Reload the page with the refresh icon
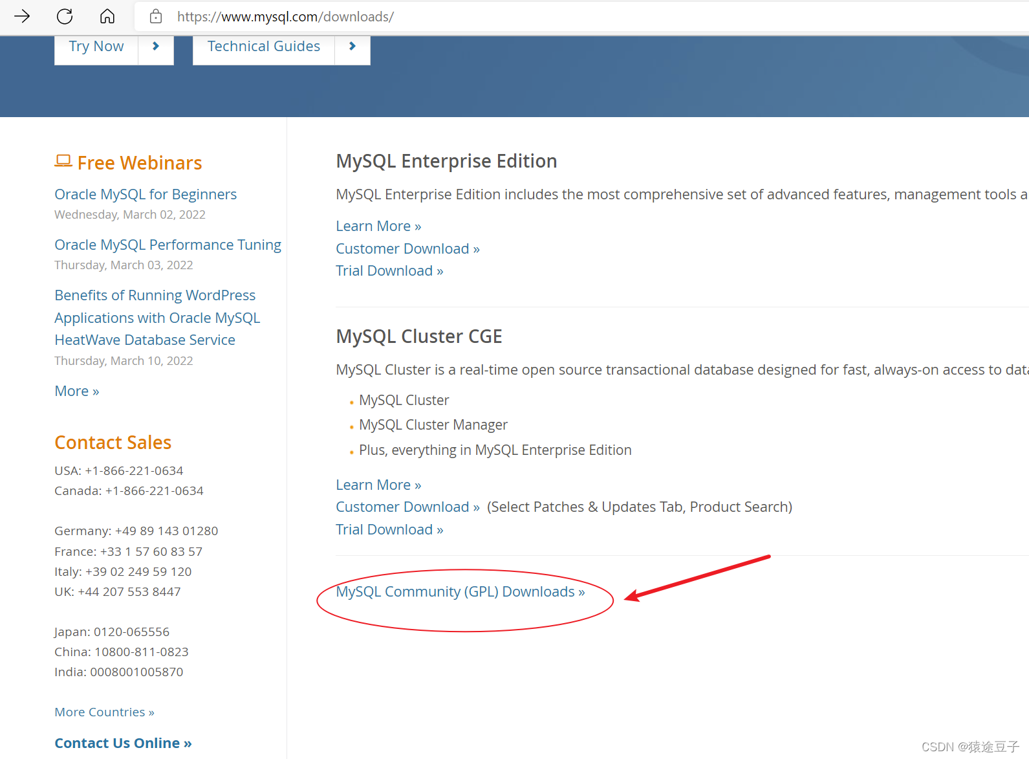Screen dimensions: 1029x759 tap(65, 16)
